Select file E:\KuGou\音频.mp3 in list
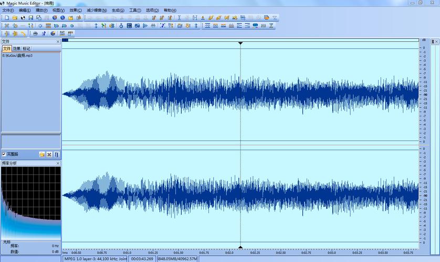The image size is (440, 262). pyautogui.click(x=17, y=56)
